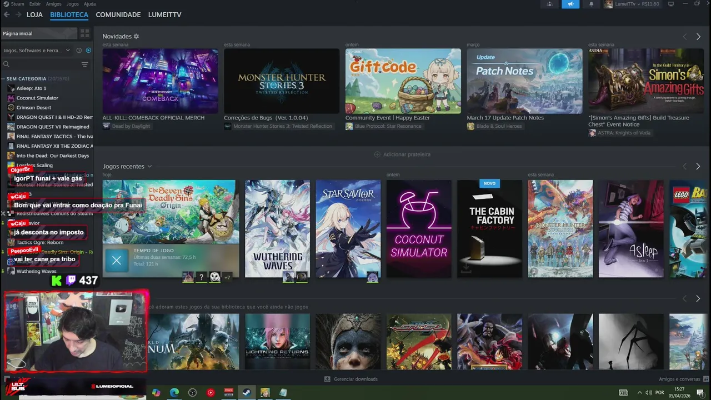Open Star Savior game cover

[x=348, y=228]
